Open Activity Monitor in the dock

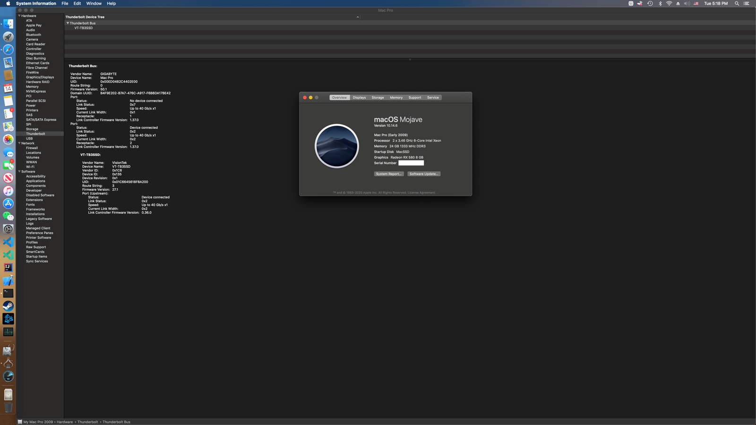8,331
